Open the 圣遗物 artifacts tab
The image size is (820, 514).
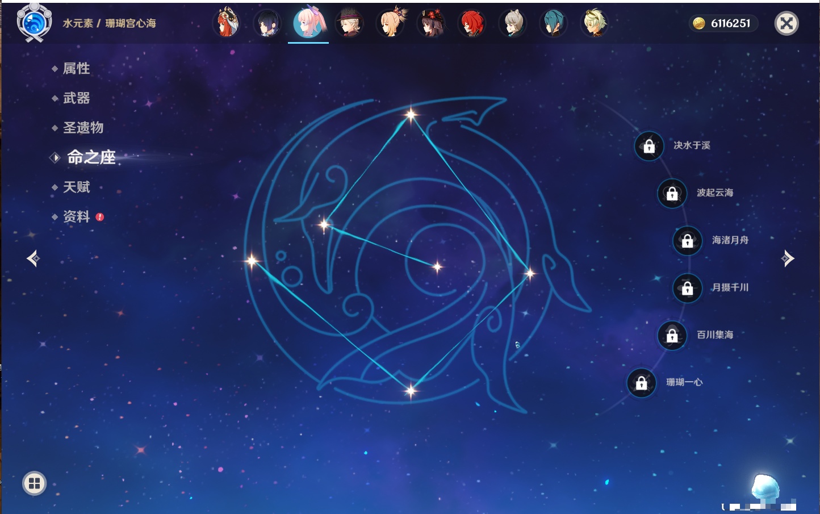(83, 128)
